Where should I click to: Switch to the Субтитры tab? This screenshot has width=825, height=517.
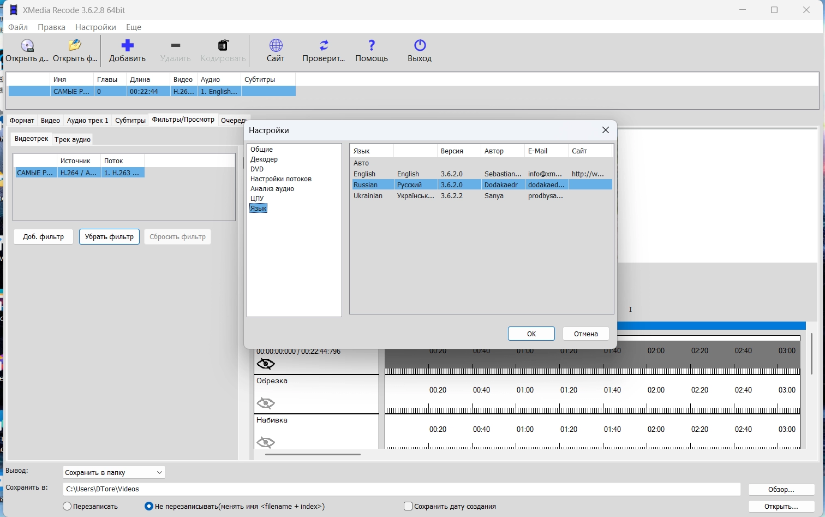pyautogui.click(x=130, y=121)
